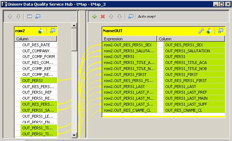Click the add-column arrow icon on row2 table

click(41, 31)
